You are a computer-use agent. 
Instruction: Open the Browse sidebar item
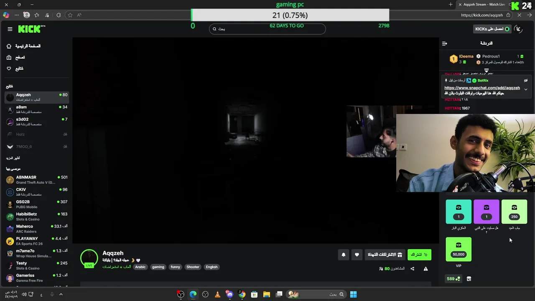pos(16,57)
